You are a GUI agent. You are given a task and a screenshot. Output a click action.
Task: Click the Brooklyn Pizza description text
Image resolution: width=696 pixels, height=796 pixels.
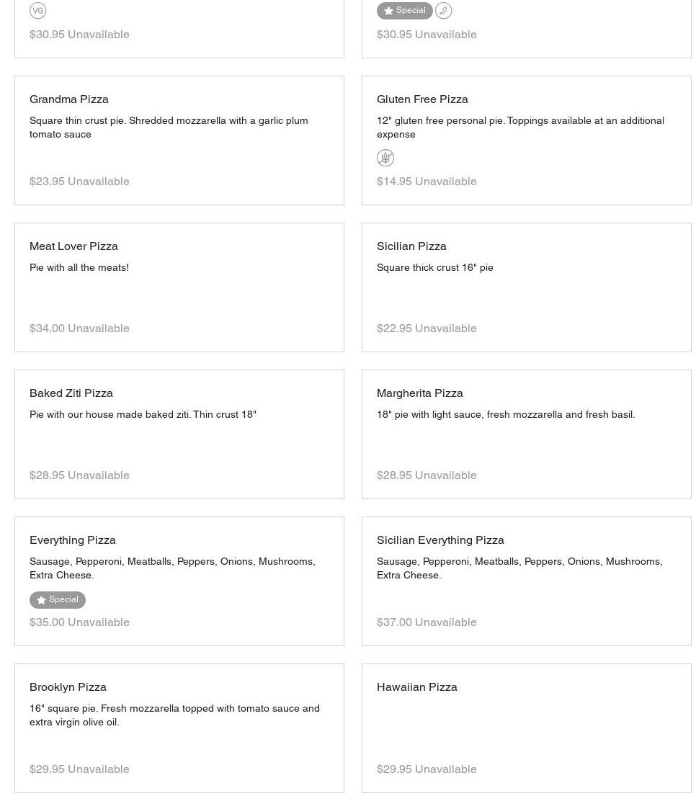pyautogui.click(x=174, y=715)
